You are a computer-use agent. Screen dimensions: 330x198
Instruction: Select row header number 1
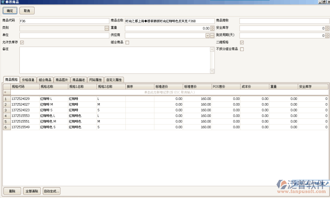click(x=5, y=99)
